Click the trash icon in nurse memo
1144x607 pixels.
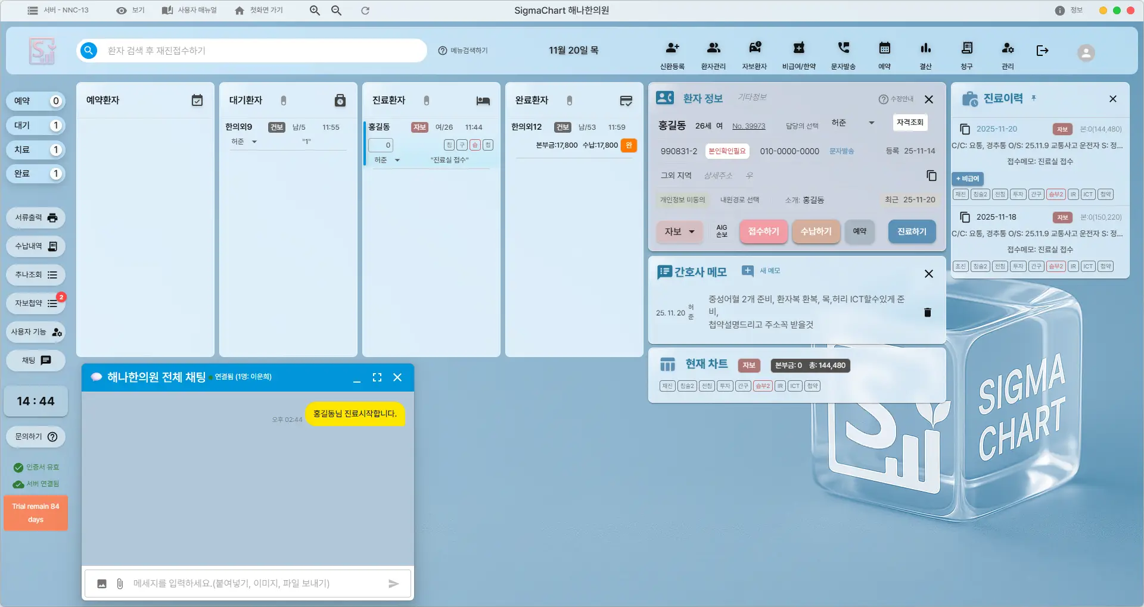[x=927, y=312]
